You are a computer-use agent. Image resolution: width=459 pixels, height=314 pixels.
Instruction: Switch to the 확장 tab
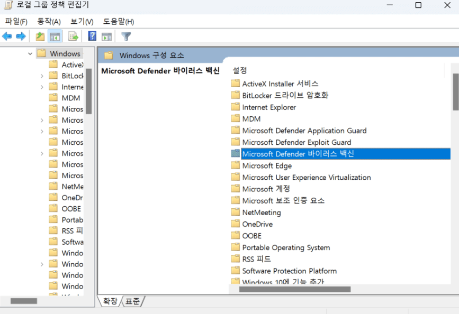110,301
